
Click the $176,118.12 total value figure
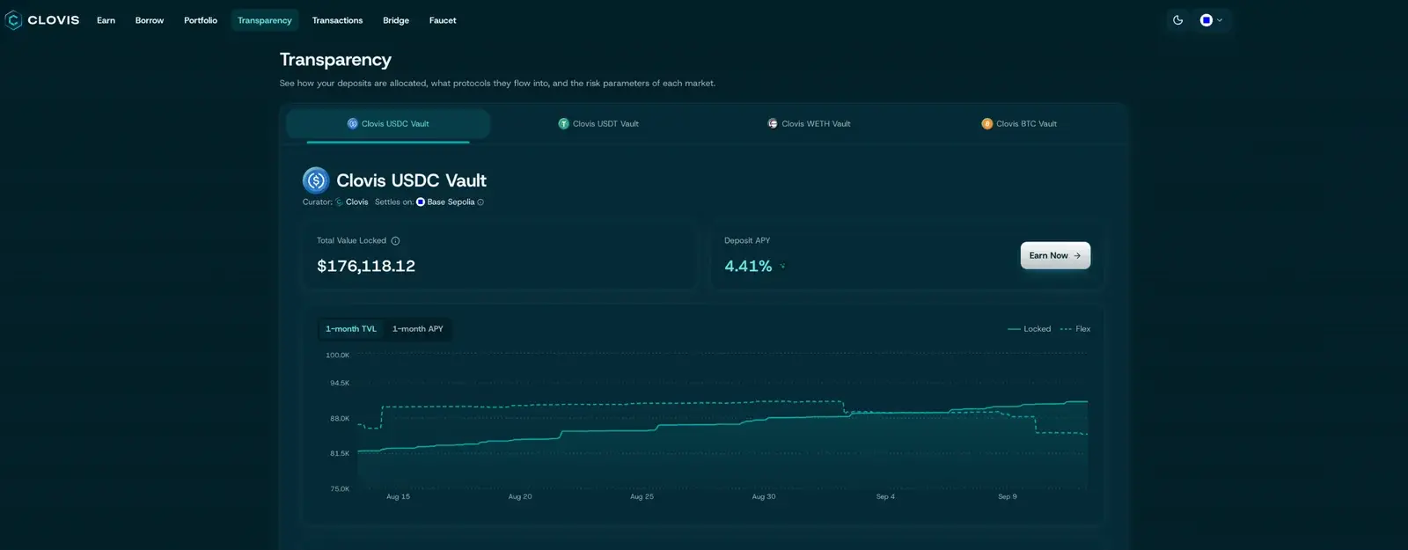[366, 266]
